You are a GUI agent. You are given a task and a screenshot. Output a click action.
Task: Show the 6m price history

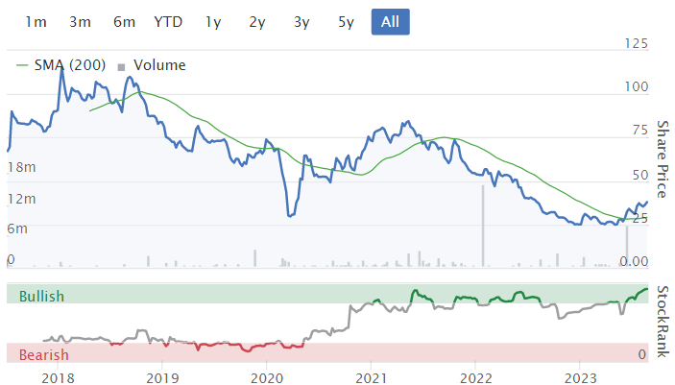click(124, 22)
